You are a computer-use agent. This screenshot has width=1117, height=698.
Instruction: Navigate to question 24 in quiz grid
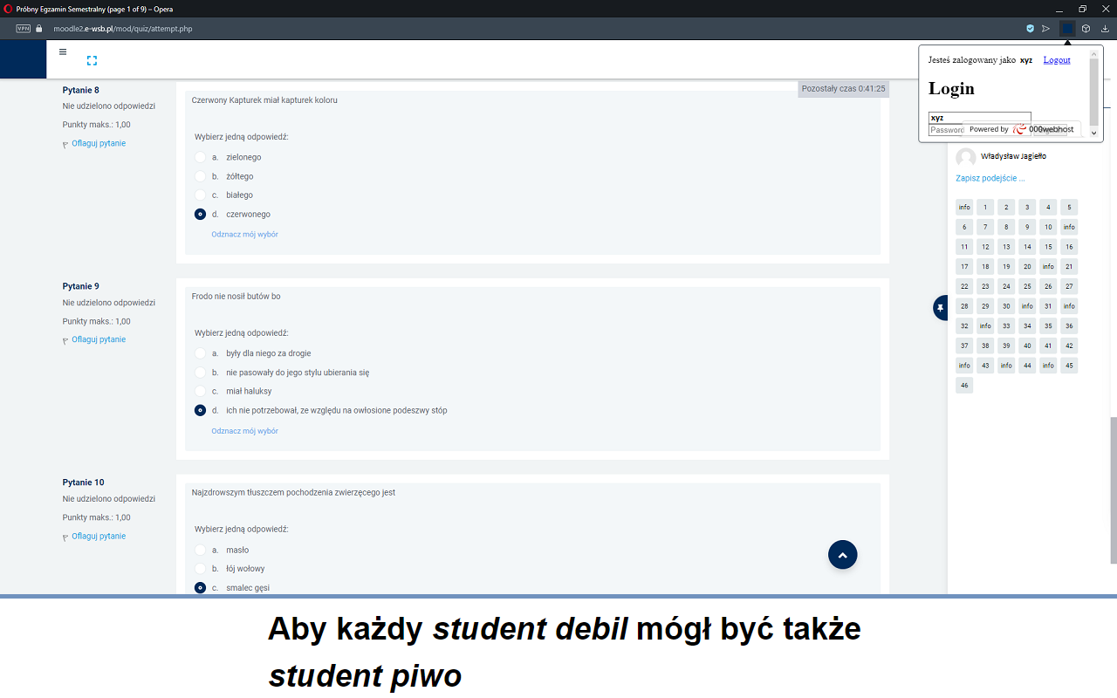pyautogui.click(x=1006, y=286)
